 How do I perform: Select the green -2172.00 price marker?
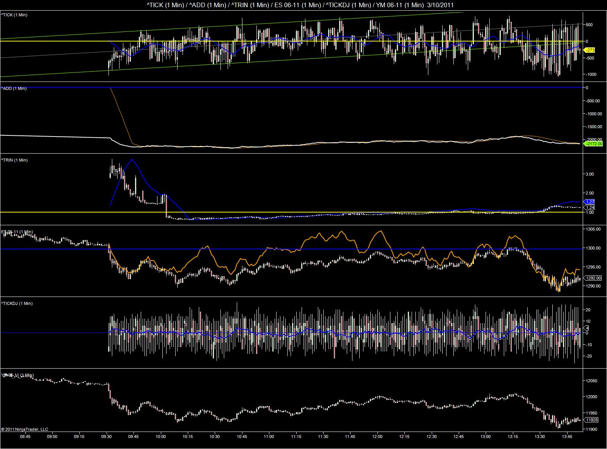593,144
